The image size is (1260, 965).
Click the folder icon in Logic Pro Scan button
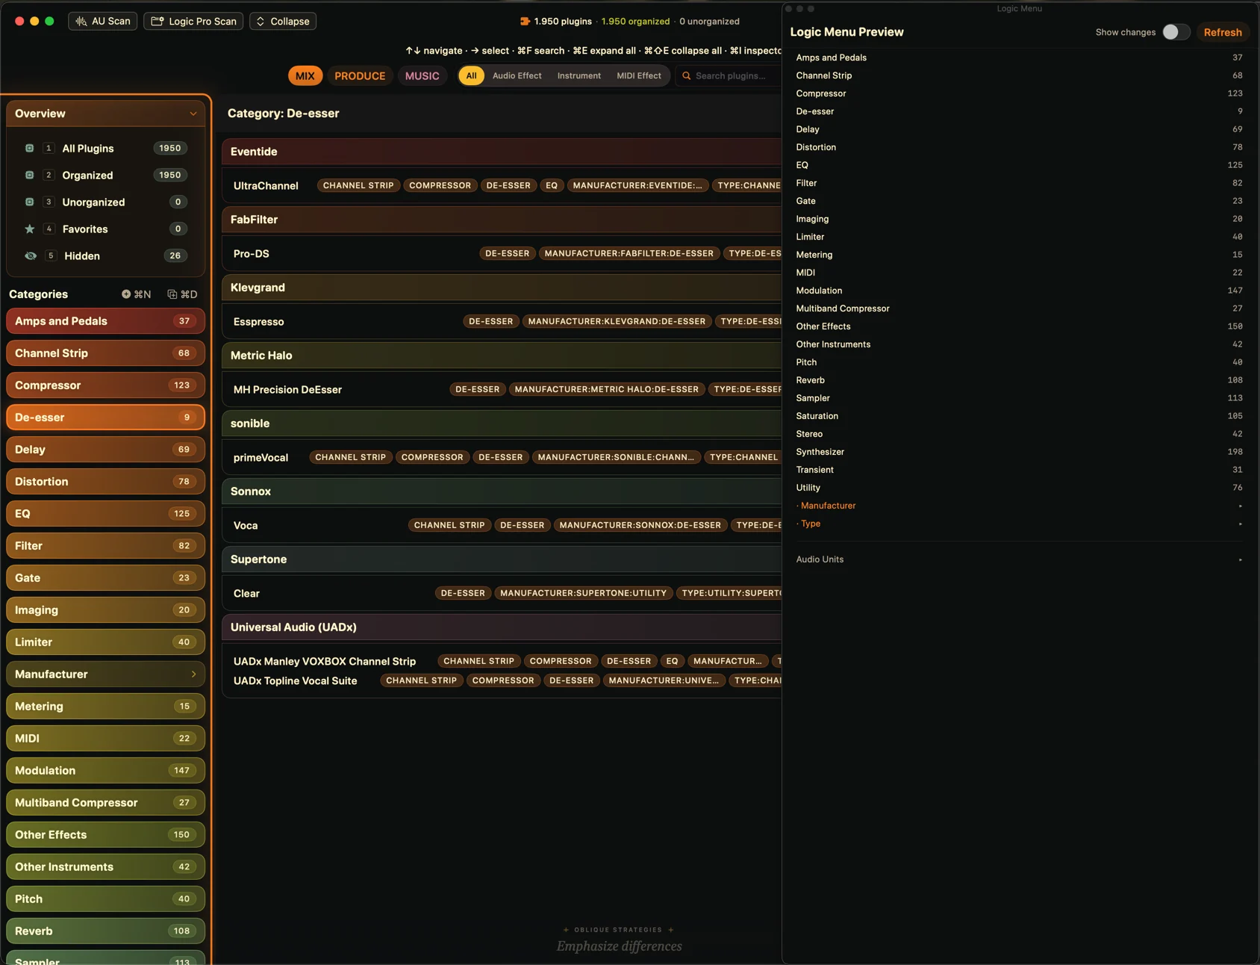(157, 22)
